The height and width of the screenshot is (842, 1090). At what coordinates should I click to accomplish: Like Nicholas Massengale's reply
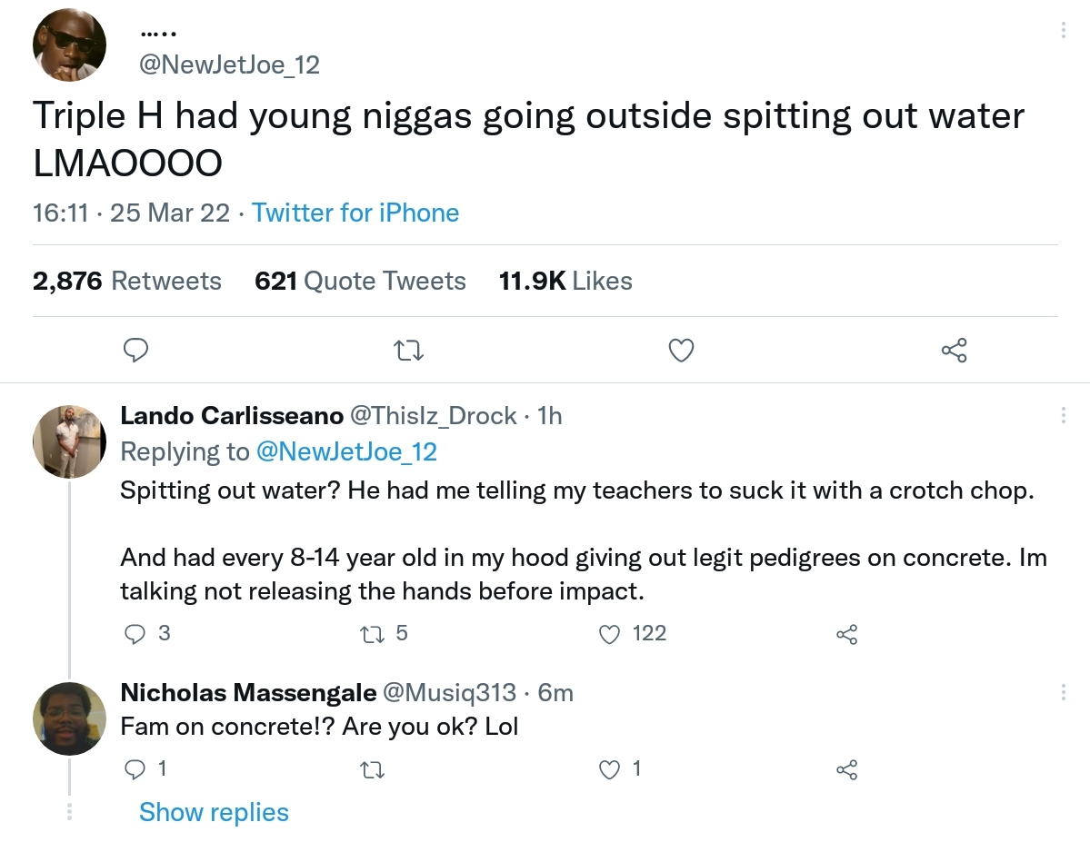click(610, 770)
